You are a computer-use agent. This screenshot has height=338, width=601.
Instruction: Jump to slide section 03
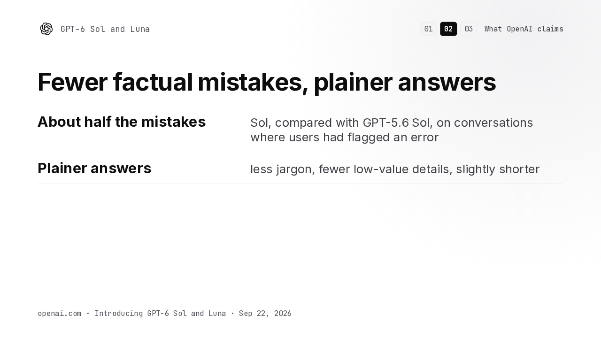tap(469, 29)
